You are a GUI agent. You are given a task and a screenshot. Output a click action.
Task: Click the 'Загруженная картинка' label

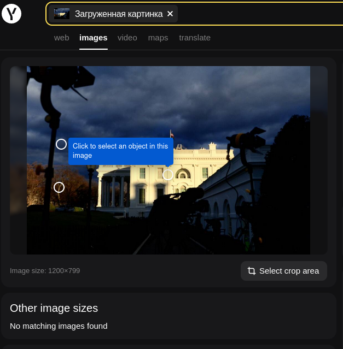click(x=119, y=14)
